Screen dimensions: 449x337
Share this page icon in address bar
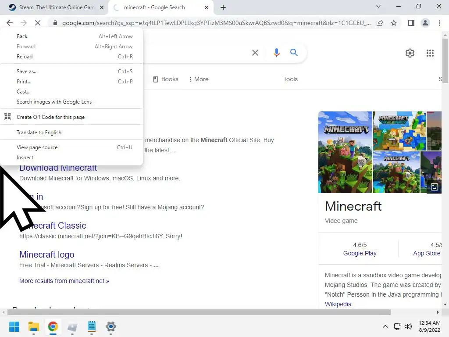tap(380, 23)
